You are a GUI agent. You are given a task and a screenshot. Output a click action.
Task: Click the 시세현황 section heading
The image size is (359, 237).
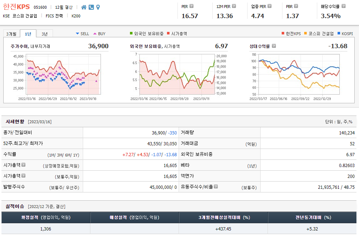click(15, 122)
